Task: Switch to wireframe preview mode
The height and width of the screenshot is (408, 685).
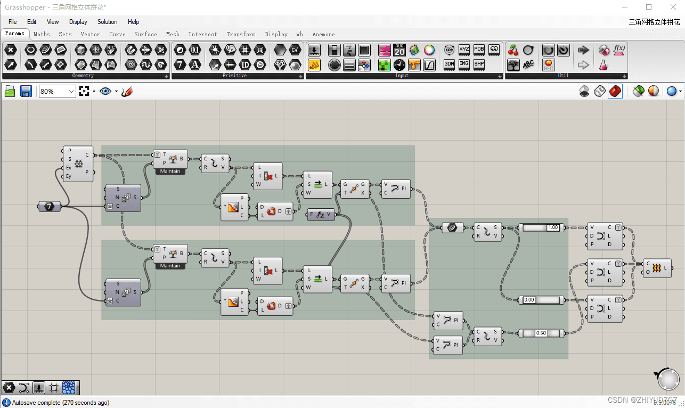Action: pyautogui.click(x=600, y=91)
